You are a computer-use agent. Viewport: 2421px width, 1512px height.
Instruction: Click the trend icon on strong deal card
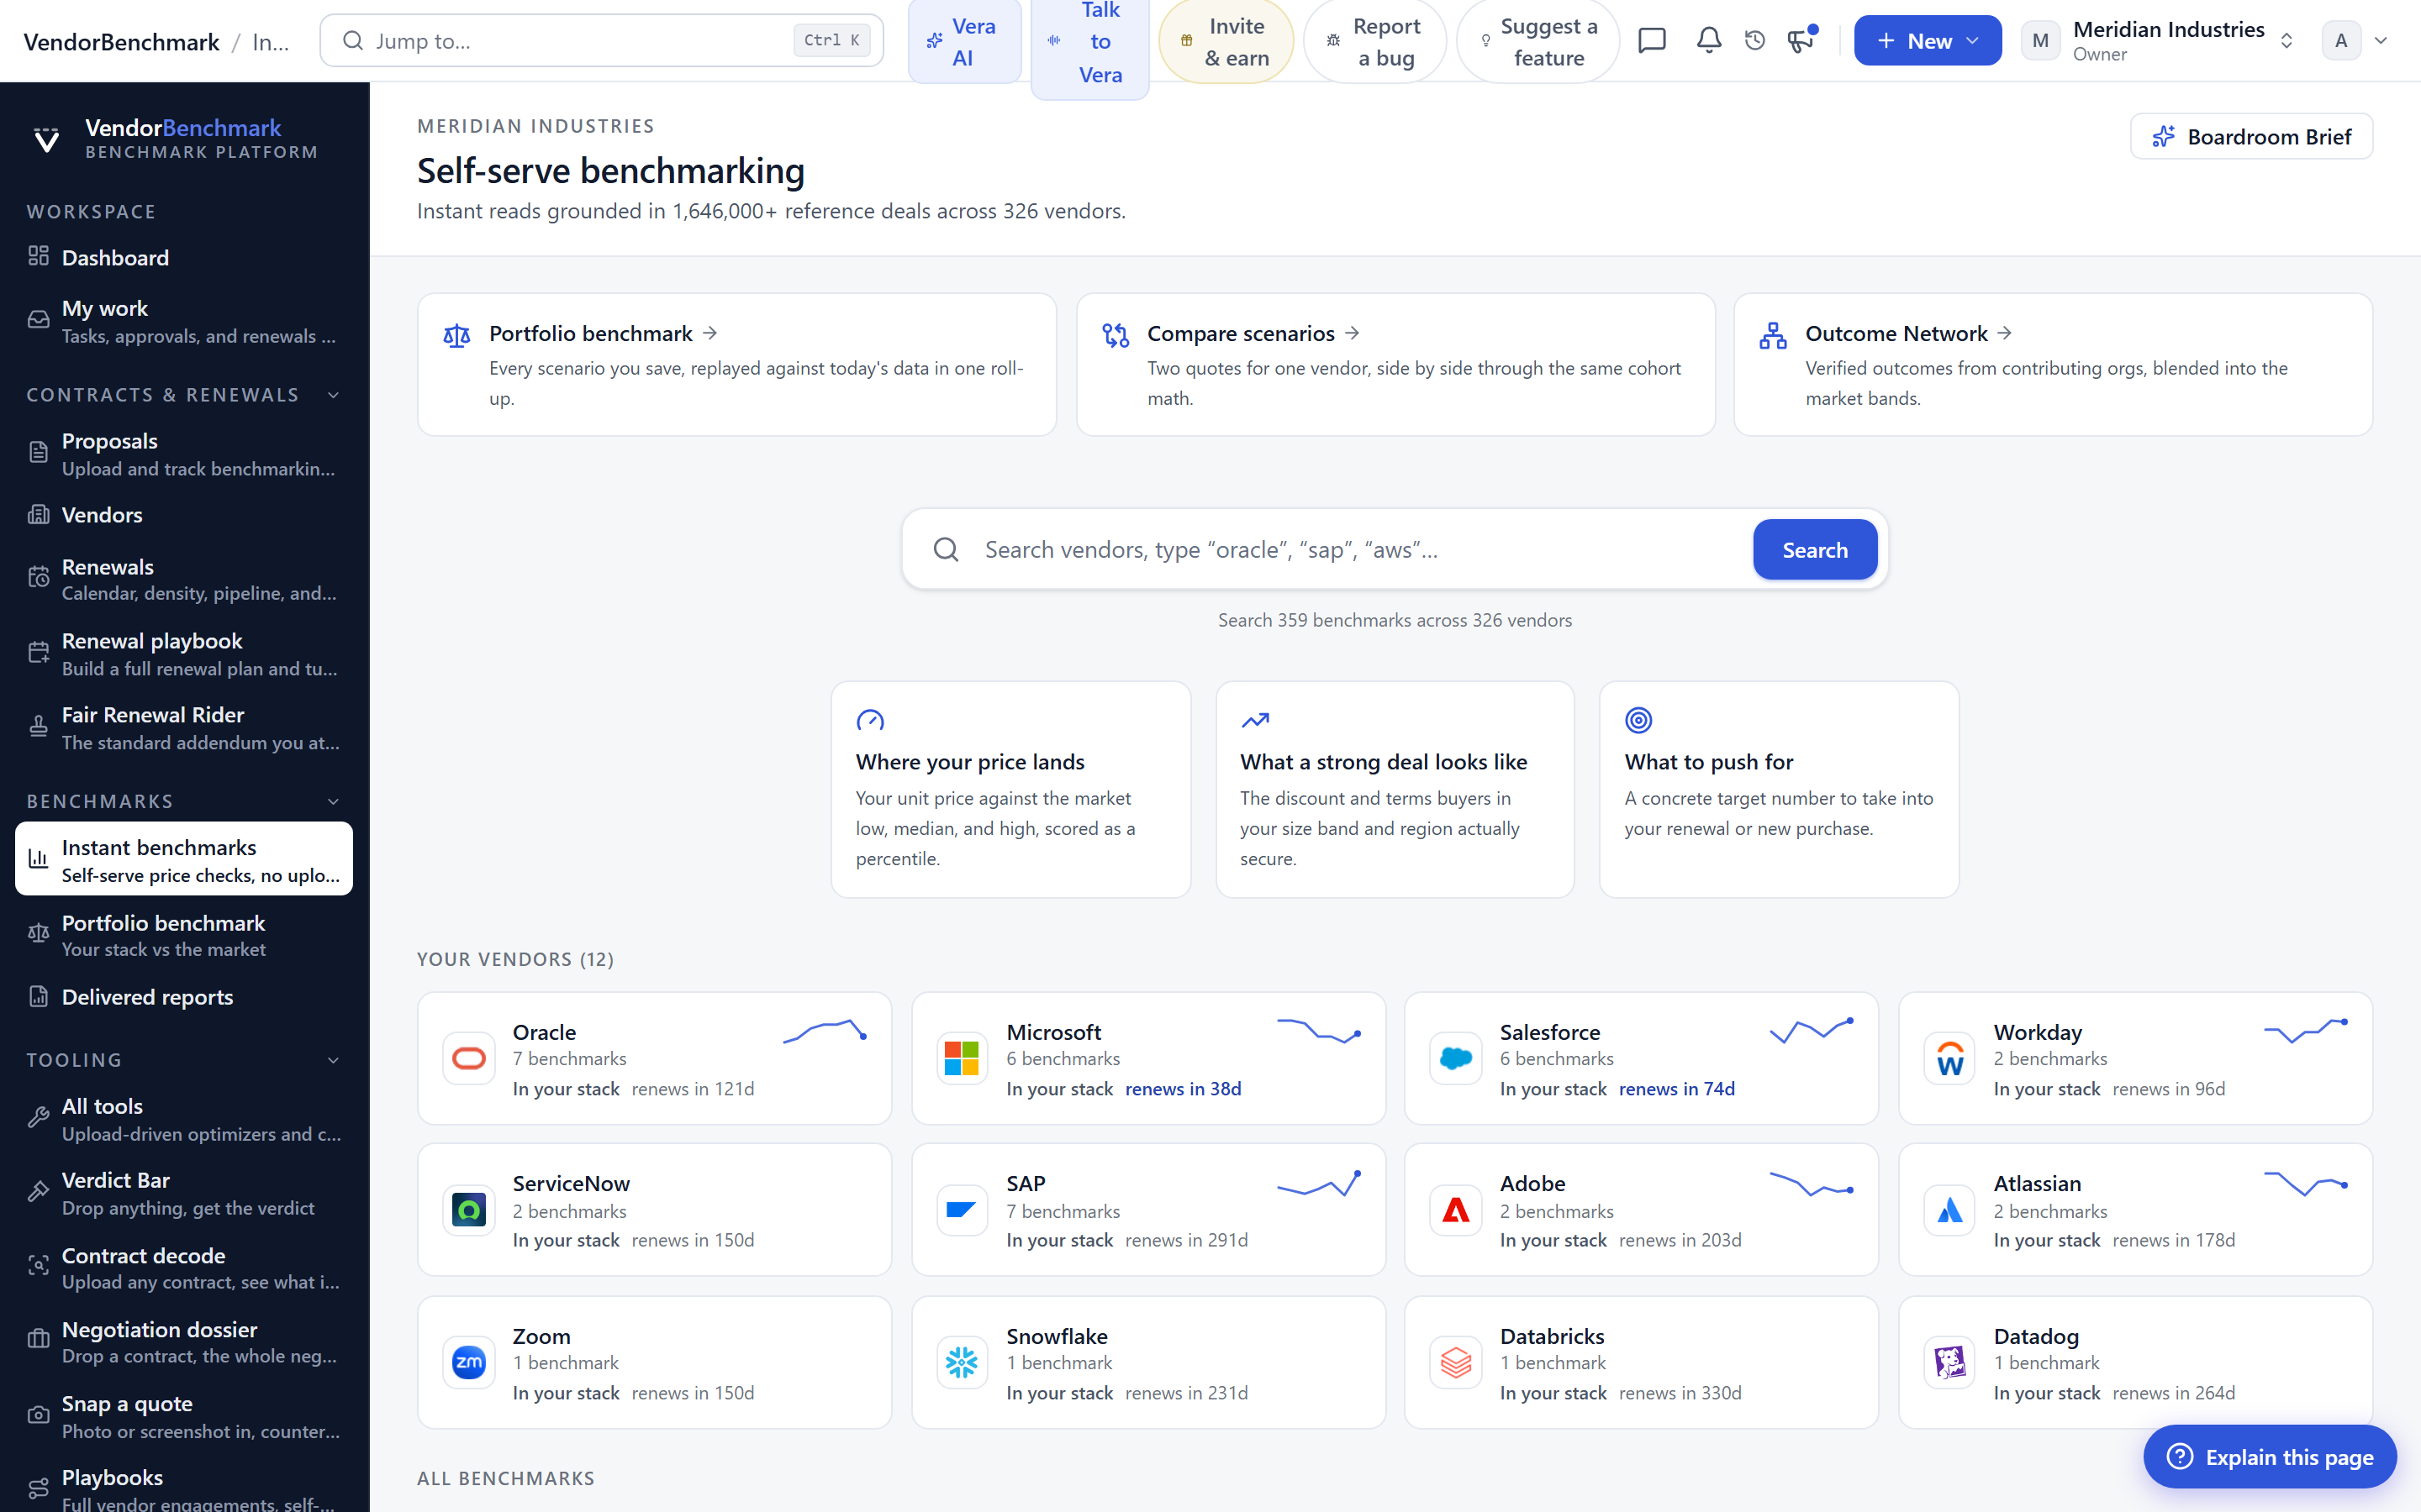[x=1254, y=720]
